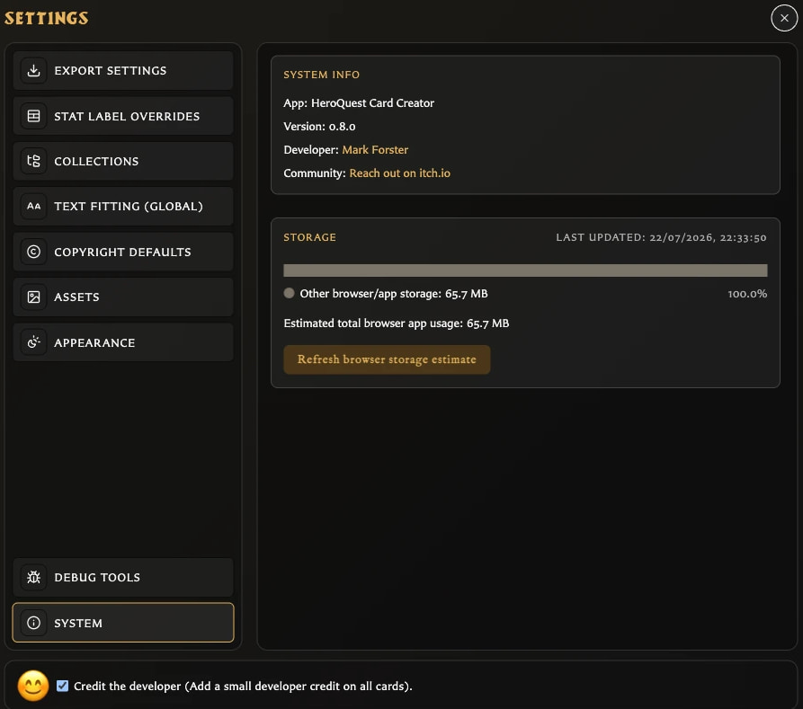The image size is (803, 709).
Task: Click the Last Updated timestamp
Action: [x=661, y=237]
